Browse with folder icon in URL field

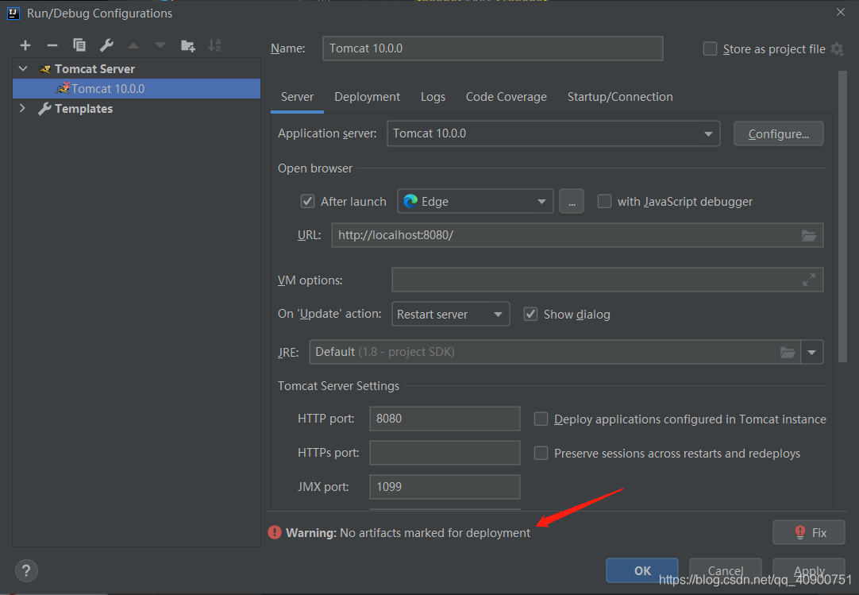coord(809,236)
